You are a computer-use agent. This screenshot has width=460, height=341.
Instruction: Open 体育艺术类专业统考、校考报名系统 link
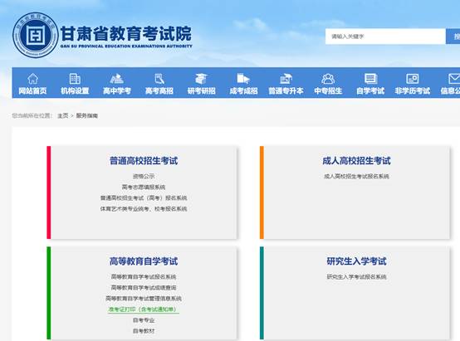tap(144, 209)
